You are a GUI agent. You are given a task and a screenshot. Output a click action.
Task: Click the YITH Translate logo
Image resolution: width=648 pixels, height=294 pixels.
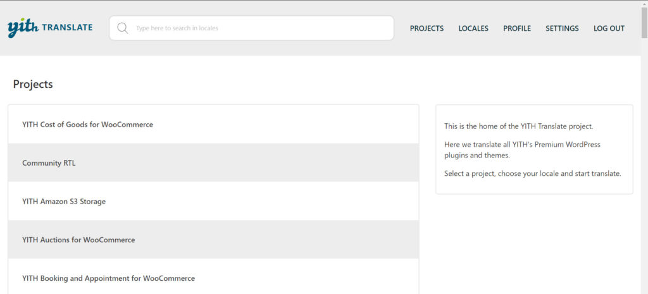pos(50,28)
